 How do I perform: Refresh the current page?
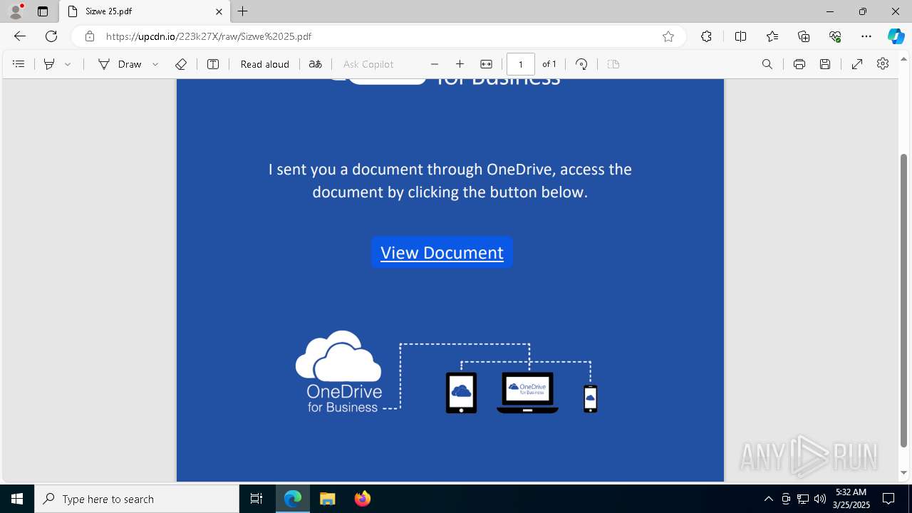click(51, 36)
